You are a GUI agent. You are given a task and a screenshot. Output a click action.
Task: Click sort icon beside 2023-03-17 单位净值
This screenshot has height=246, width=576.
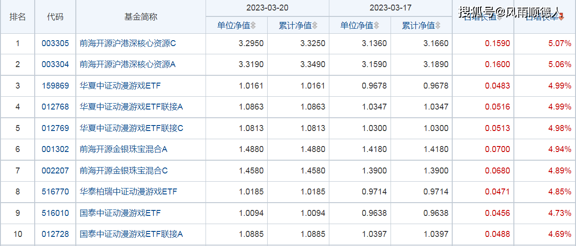[x=376, y=26]
